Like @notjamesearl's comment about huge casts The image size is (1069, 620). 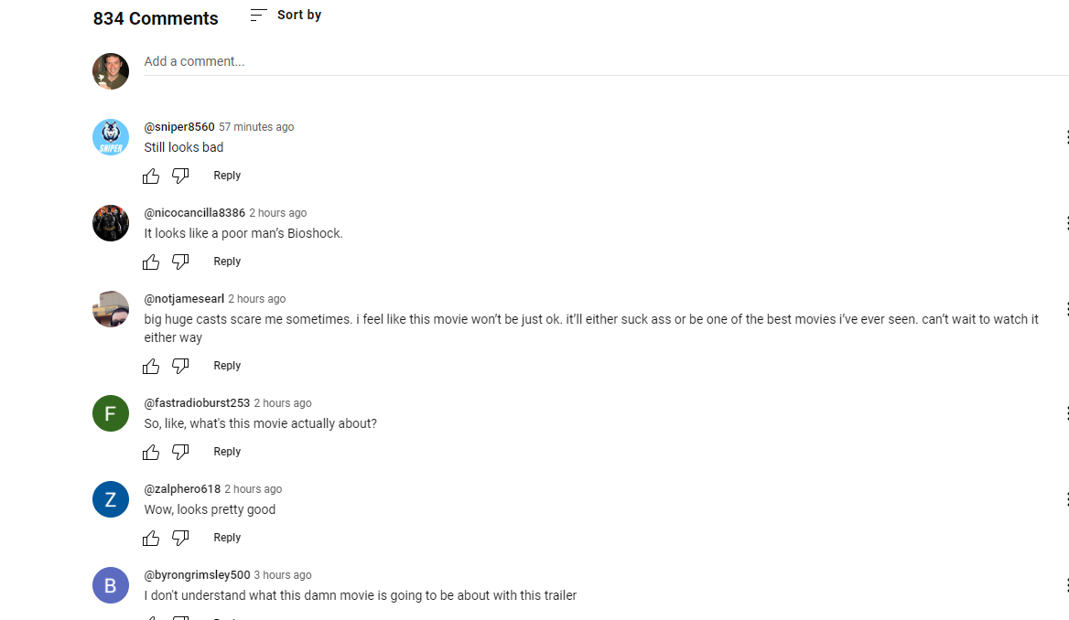pyautogui.click(x=151, y=367)
